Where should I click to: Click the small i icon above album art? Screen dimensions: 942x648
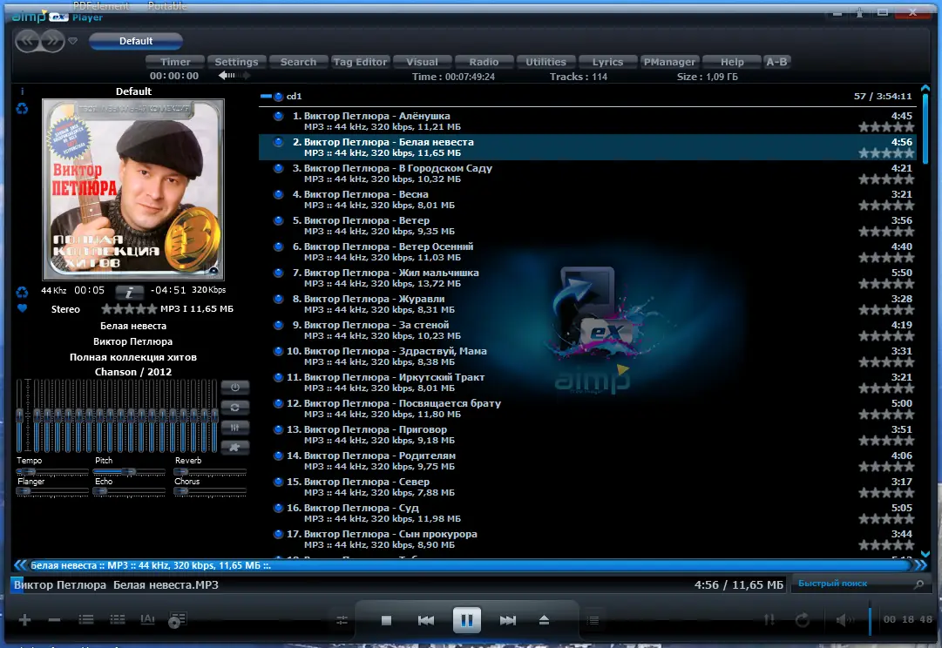tap(23, 91)
